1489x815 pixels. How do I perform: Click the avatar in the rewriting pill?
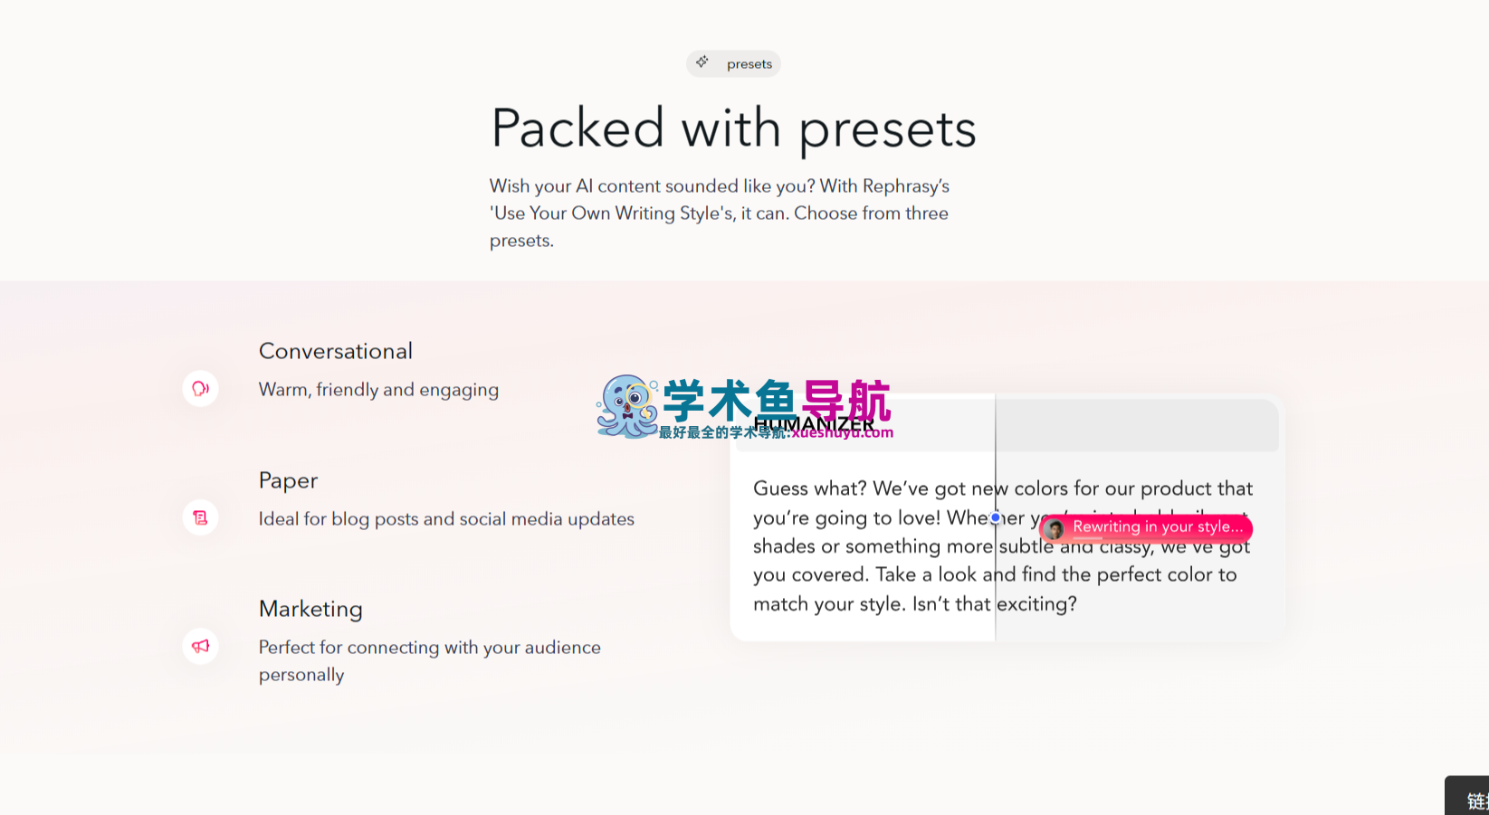pos(1055,528)
